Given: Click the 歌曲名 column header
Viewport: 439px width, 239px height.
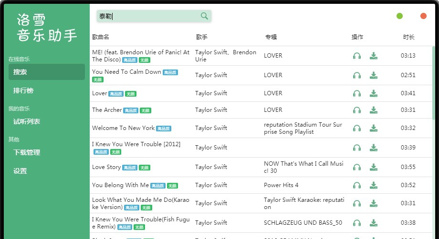Looking at the screenshot, I should (101, 37).
